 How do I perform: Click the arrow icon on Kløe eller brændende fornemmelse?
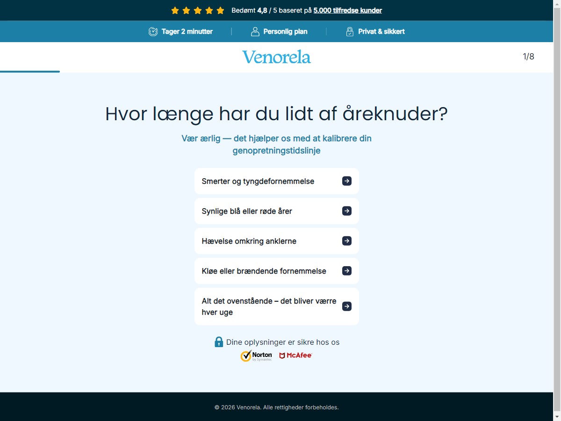click(x=347, y=271)
